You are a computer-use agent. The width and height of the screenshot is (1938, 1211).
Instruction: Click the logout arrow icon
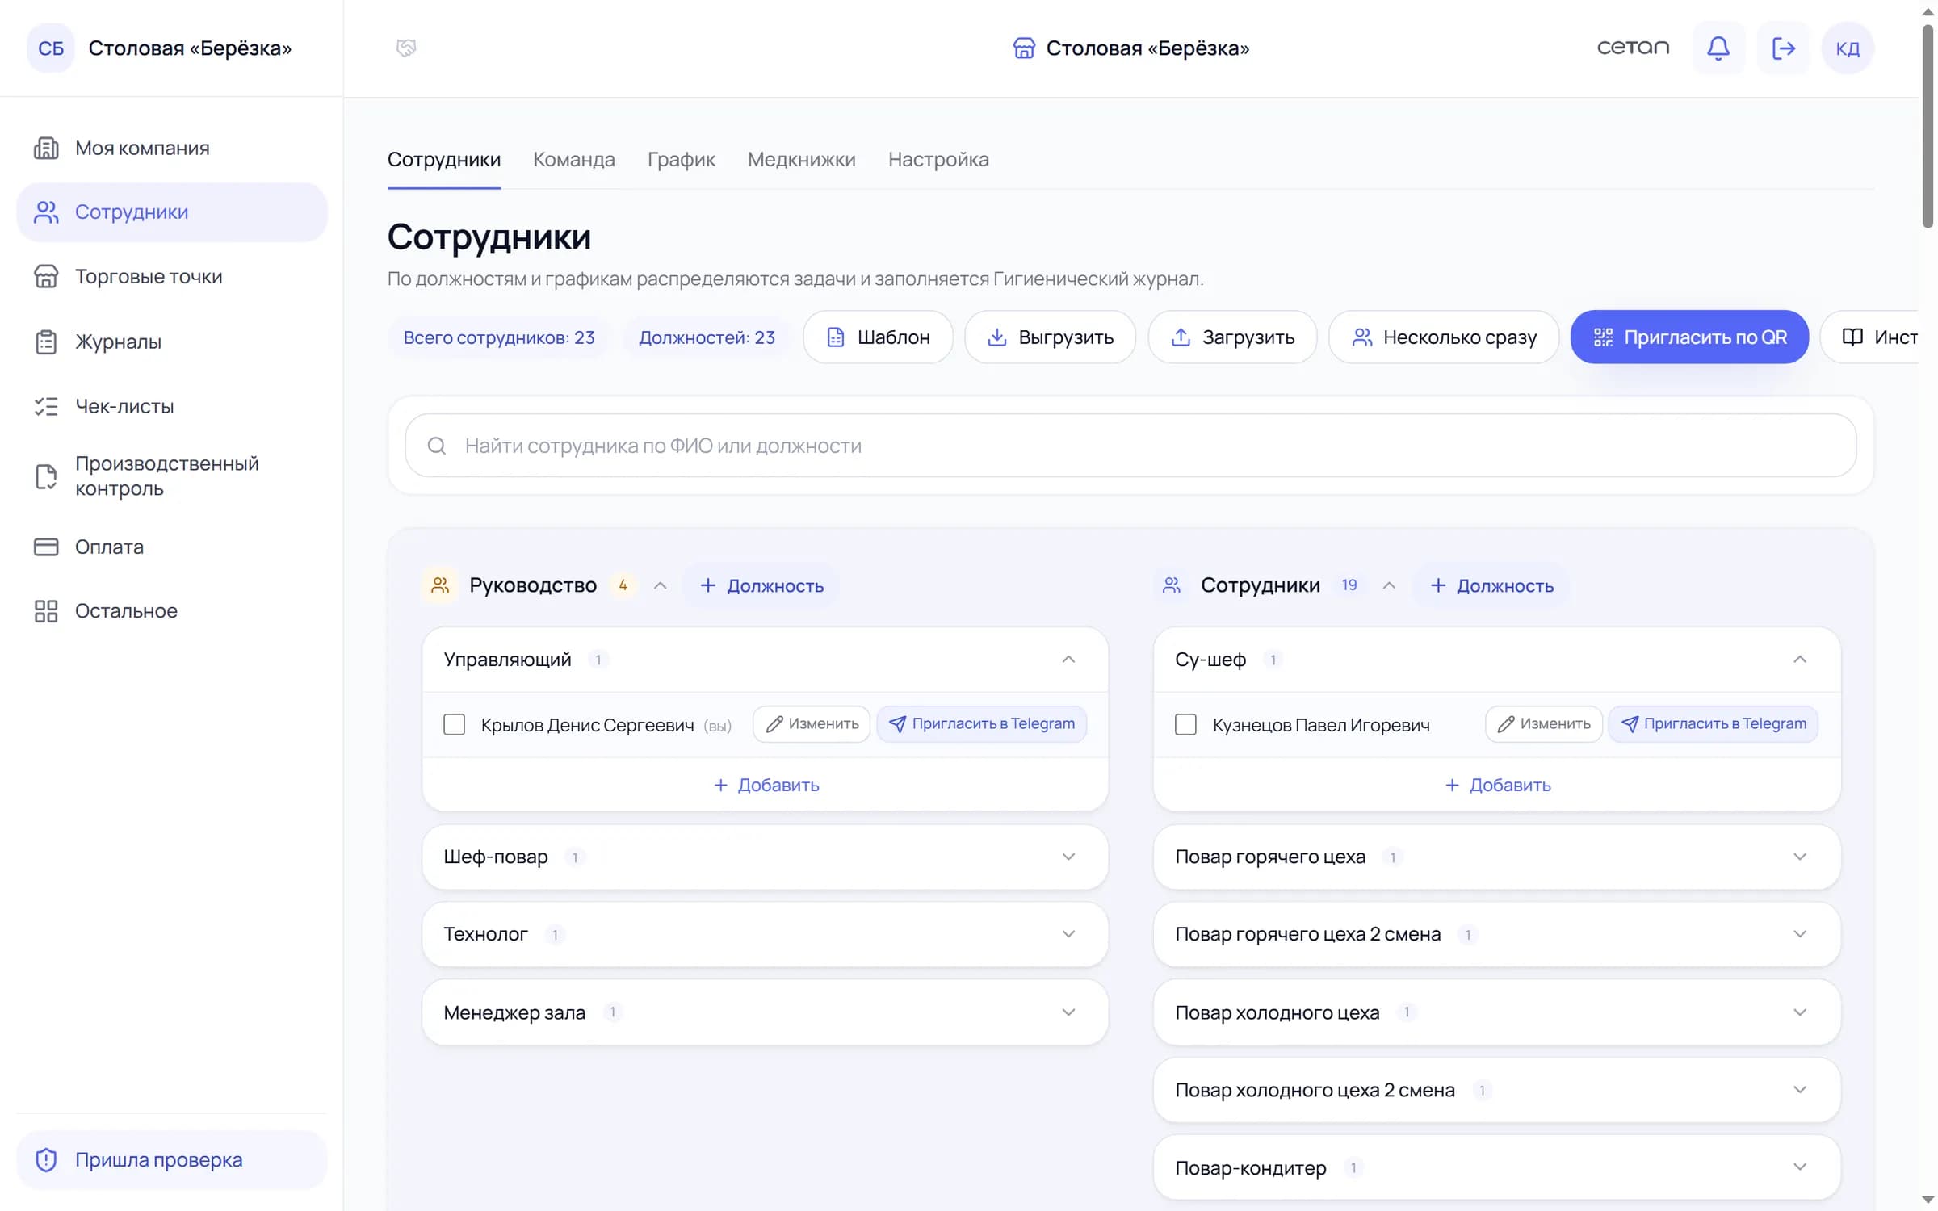[1783, 48]
